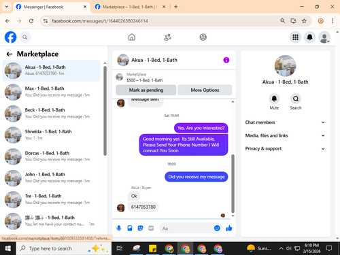This screenshot has width=340, height=255.
Task: Close the Marketplace browser tab
Action: click(164, 7)
